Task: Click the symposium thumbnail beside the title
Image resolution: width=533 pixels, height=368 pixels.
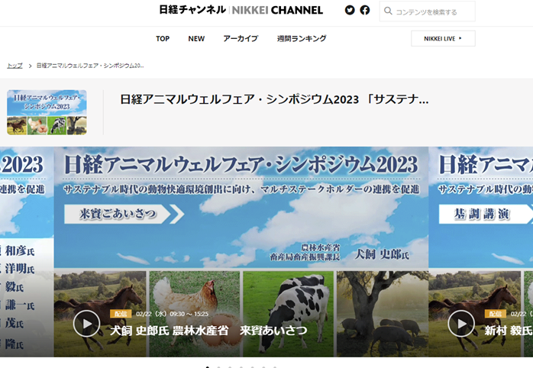Action: 47,112
